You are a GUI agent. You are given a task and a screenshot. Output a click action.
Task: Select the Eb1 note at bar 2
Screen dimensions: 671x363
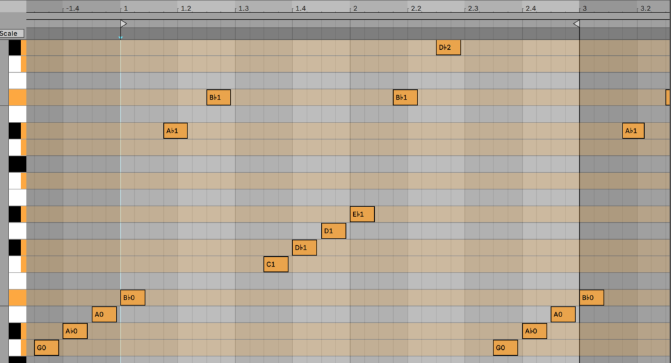(362, 214)
